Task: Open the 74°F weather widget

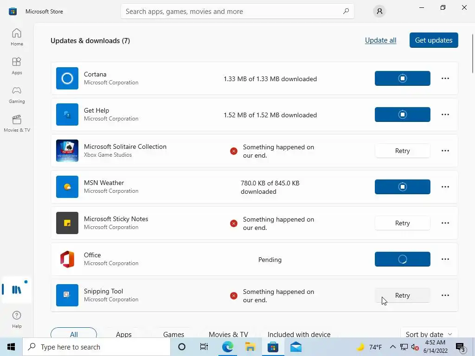Action: tap(370, 347)
